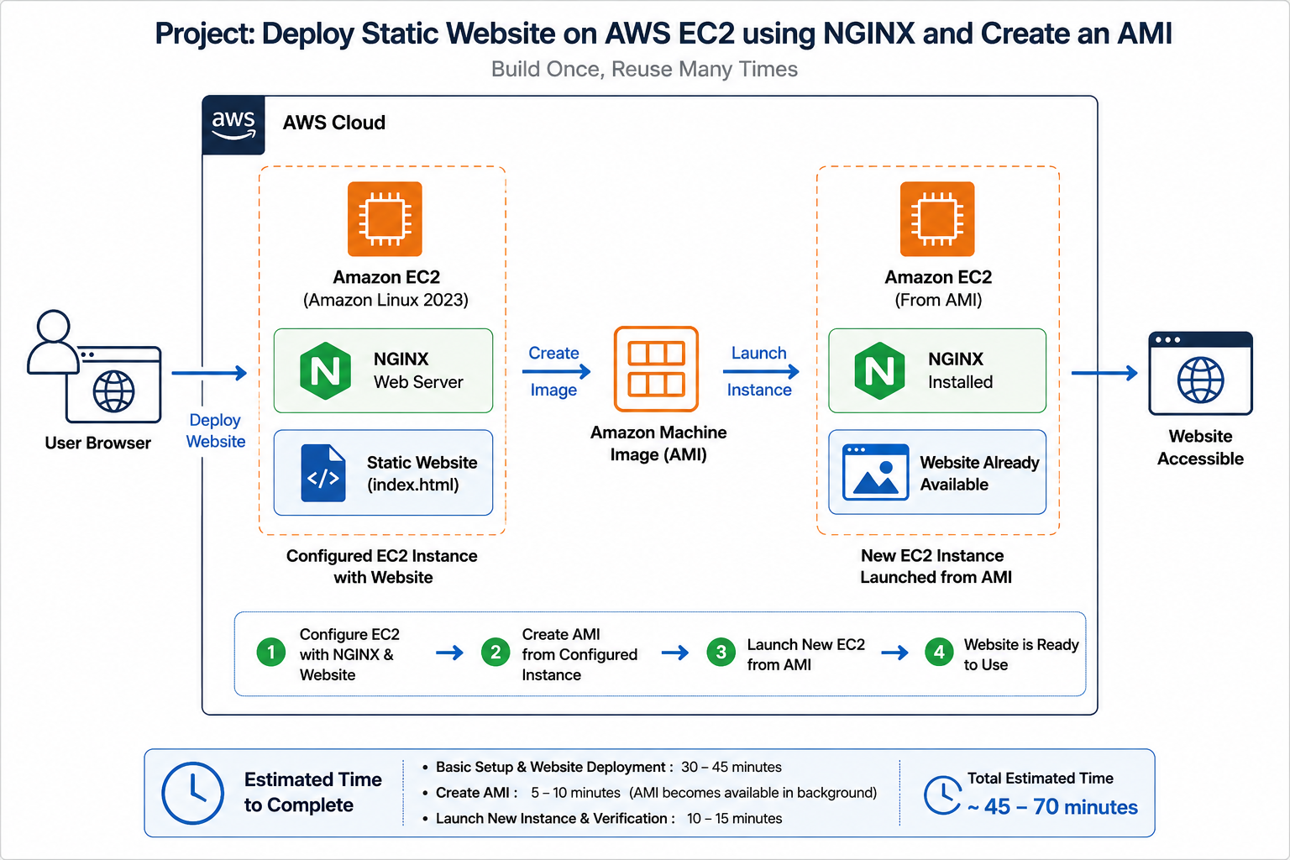Click the orange Amazon EC2 (Amazon Linux 2023) chip icon
1290x860 pixels.
385,219
